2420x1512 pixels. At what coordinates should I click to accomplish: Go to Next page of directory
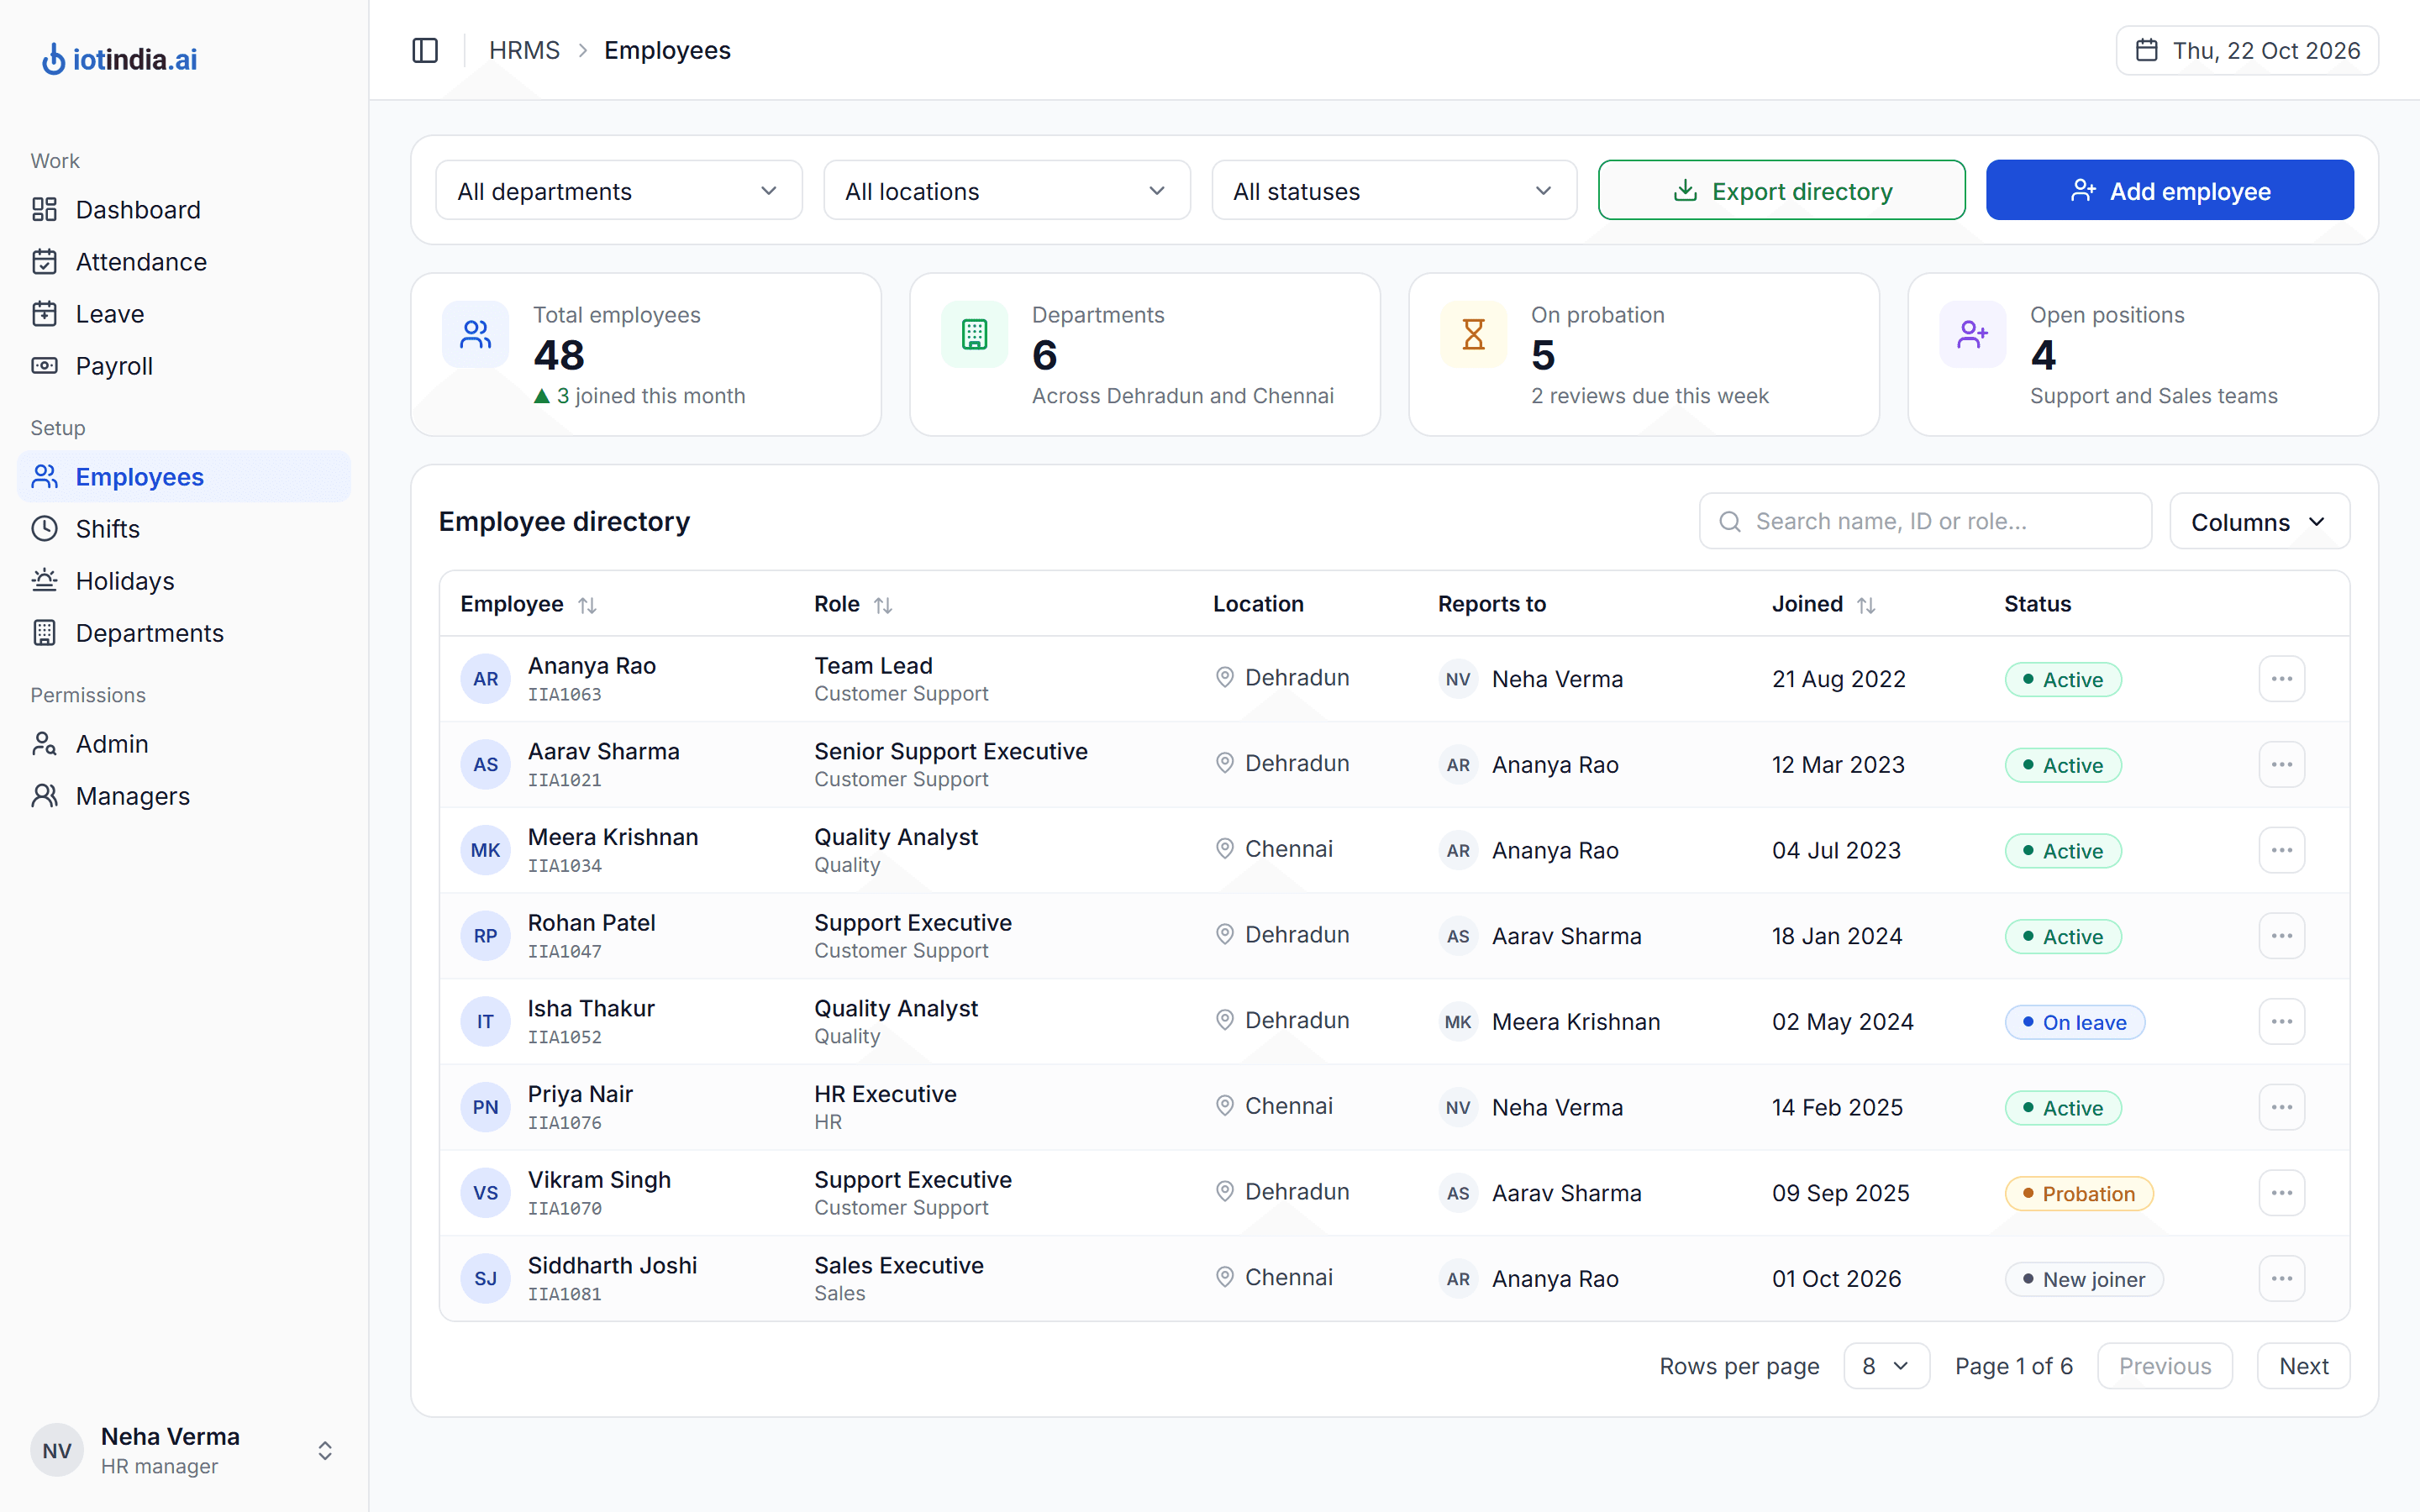[x=2303, y=1366]
